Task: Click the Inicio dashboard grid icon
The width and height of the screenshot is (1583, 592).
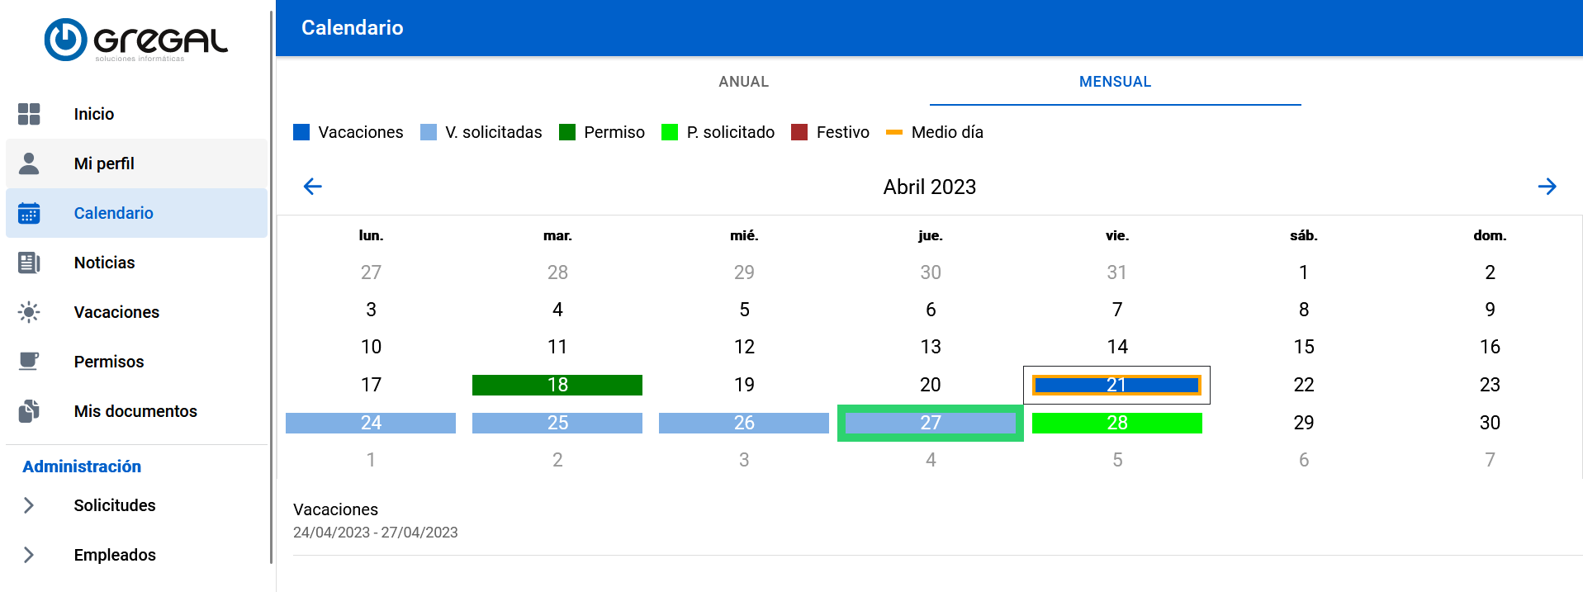Action: (29, 114)
